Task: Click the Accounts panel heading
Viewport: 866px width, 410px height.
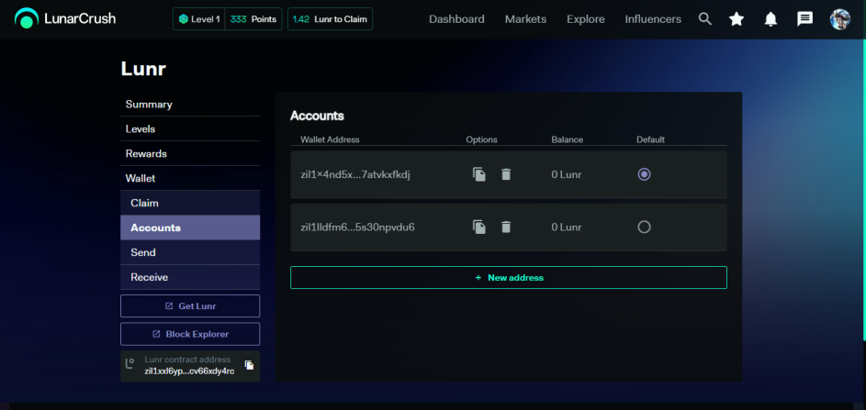Action: [317, 116]
